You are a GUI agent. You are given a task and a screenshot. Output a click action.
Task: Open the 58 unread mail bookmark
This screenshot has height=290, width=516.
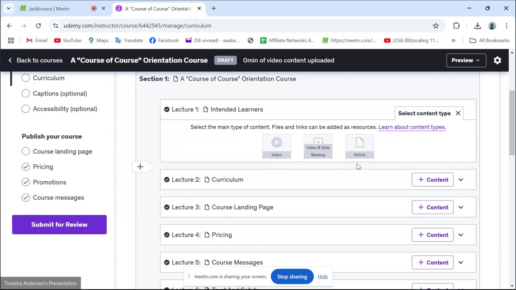pos(212,40)
